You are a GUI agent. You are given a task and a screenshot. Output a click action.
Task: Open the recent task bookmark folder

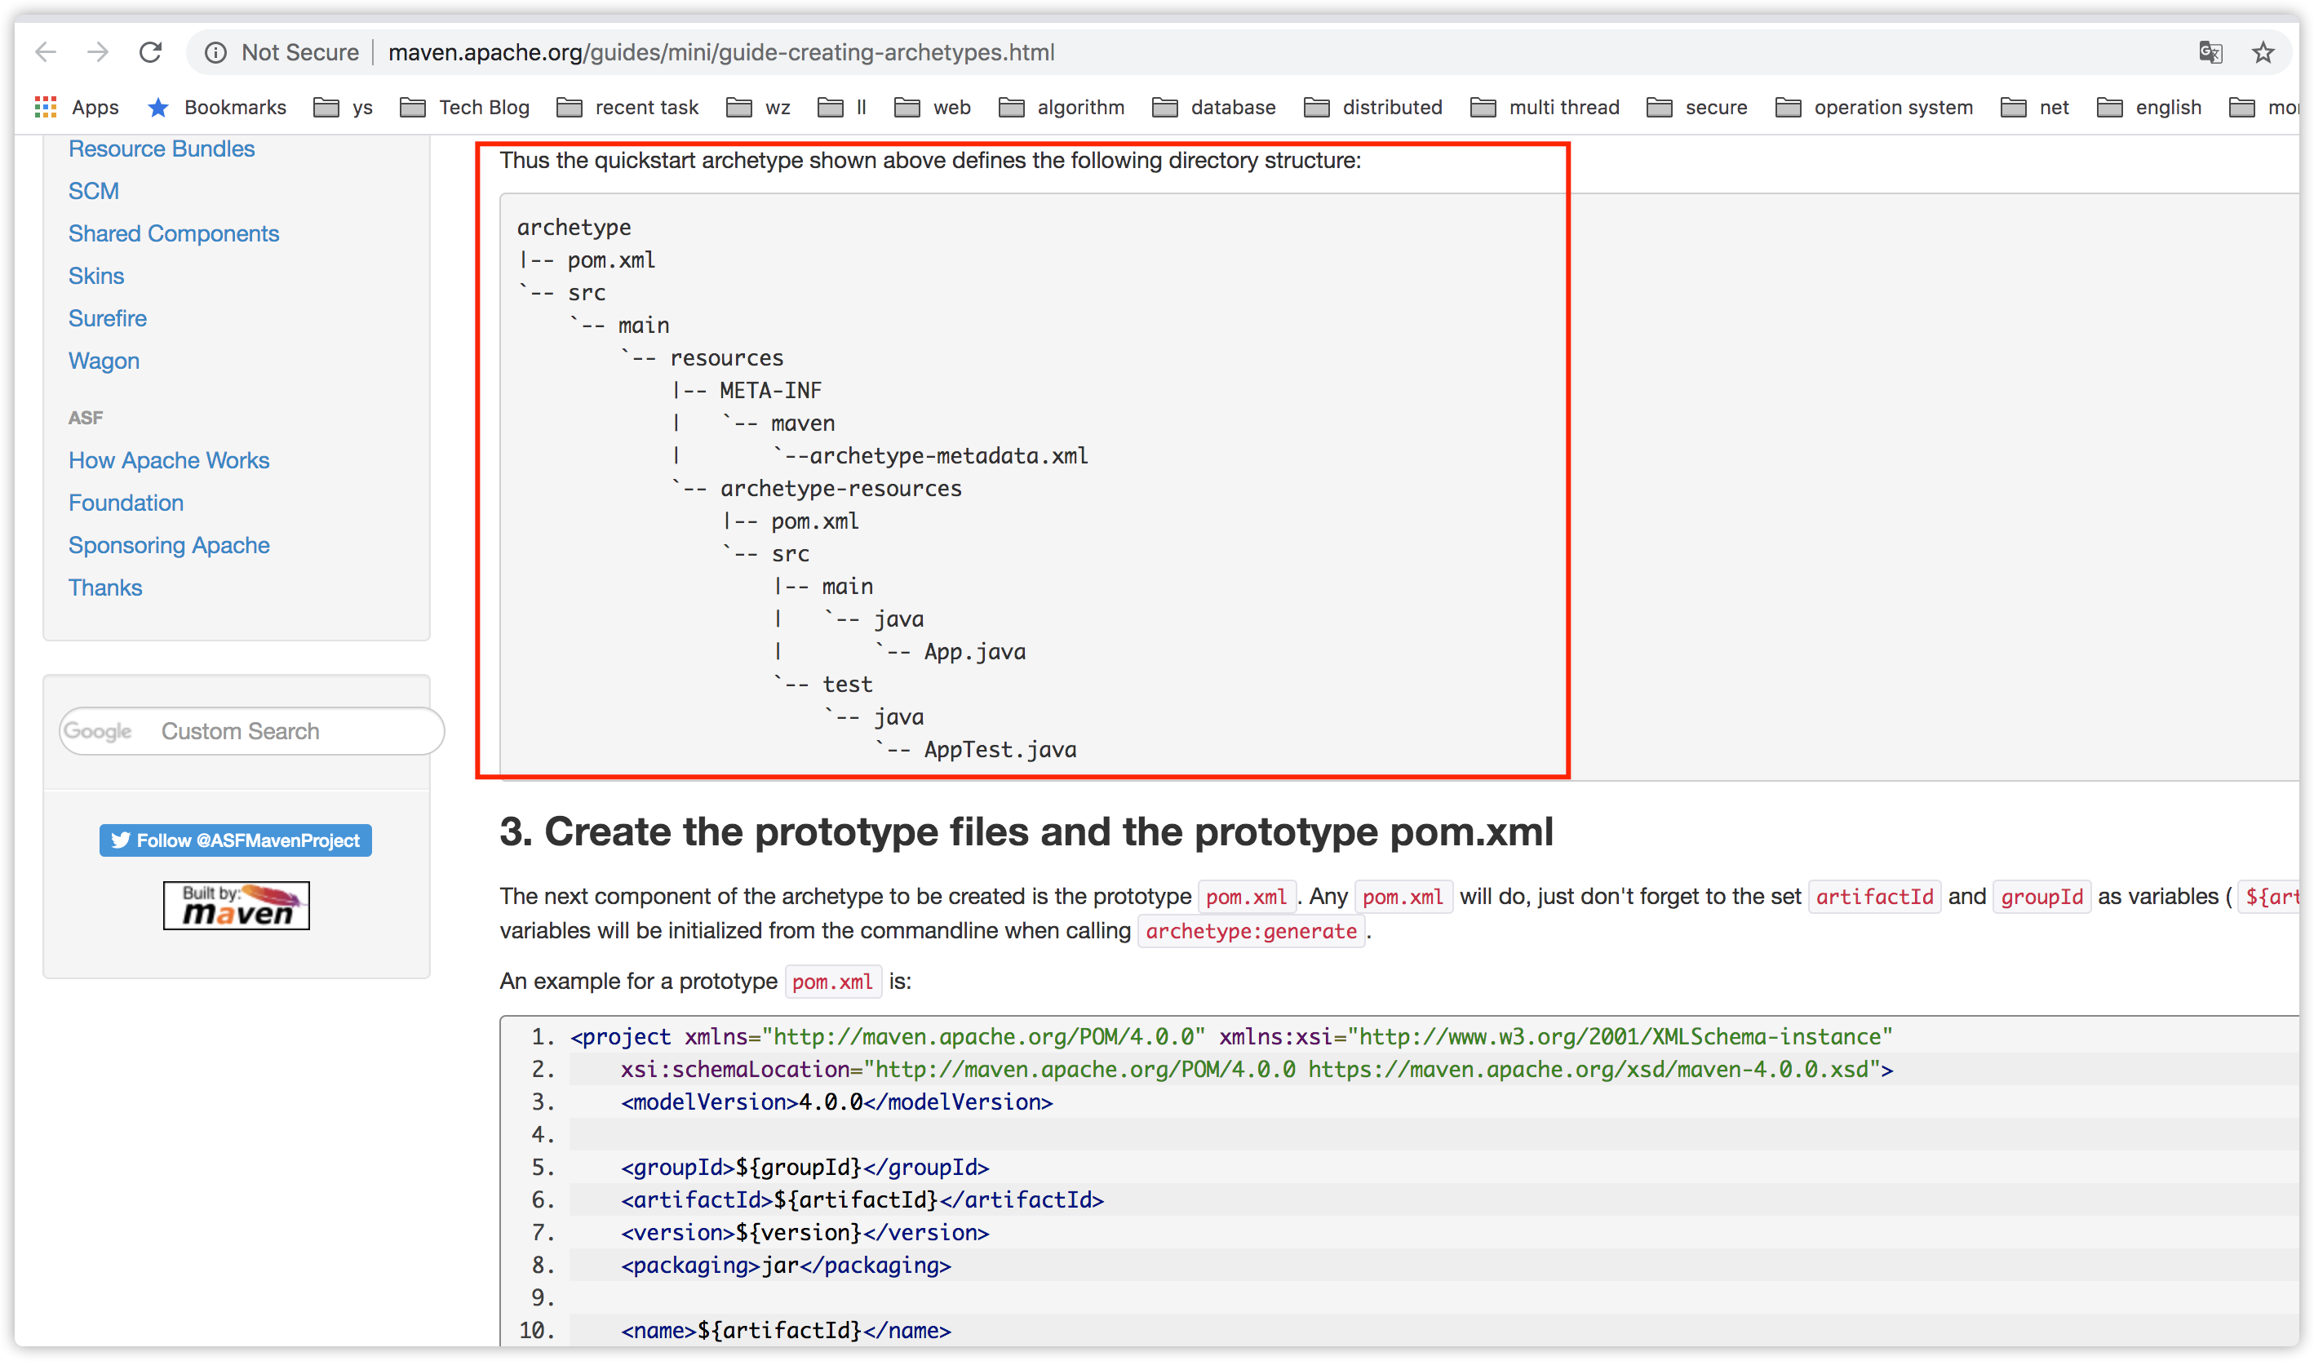627,108
